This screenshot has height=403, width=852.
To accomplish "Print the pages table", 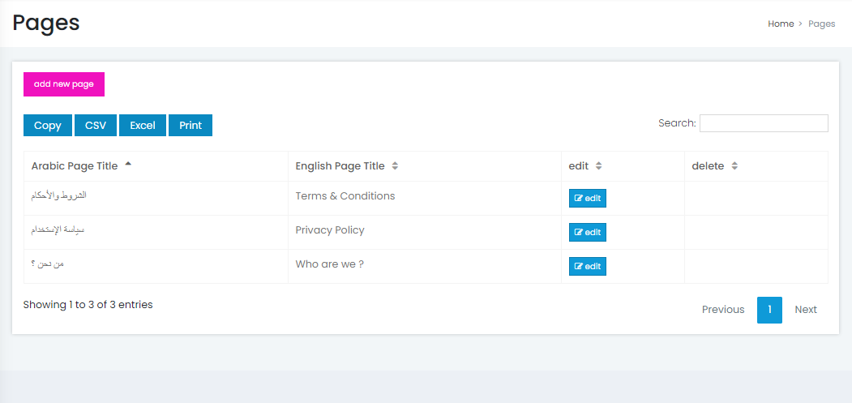I will click(x=191, y=126).
